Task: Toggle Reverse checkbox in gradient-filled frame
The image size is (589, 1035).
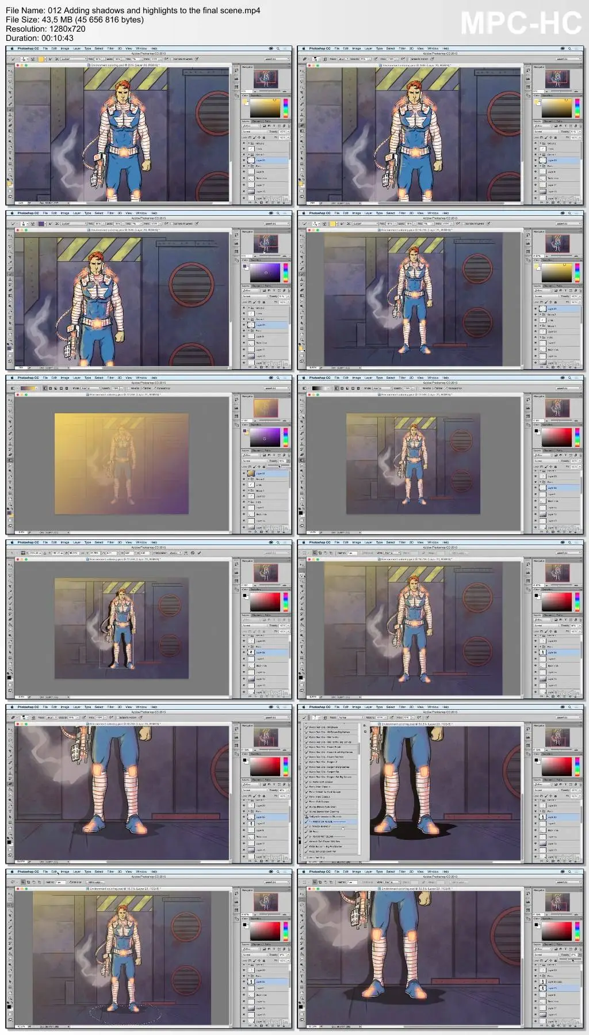Action: [129, 389]
